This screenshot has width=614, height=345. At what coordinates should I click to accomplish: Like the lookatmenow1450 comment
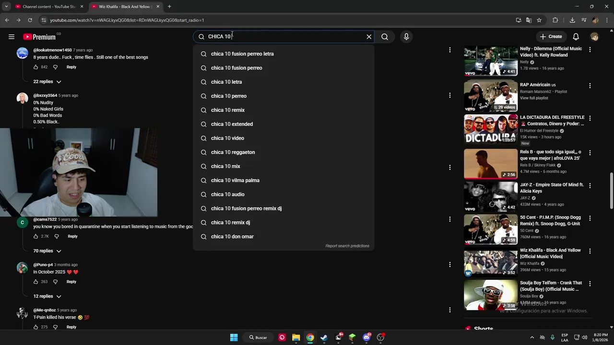click(35, 67)
